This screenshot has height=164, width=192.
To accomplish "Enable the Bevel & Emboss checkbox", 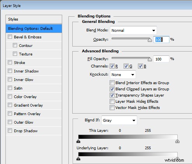I will [x=10, y=37].
